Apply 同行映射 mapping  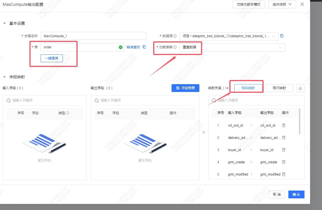pos(279,88)
